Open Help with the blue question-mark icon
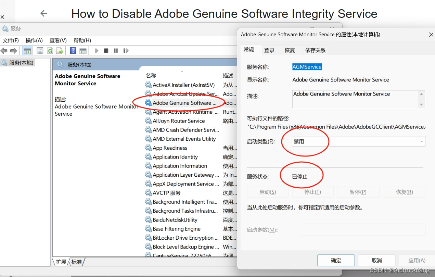This screenshot has height=277, width=435. 73,51
